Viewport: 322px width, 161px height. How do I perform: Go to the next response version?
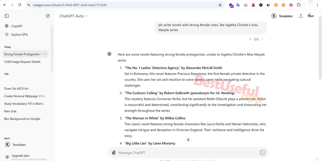(262, 39)
